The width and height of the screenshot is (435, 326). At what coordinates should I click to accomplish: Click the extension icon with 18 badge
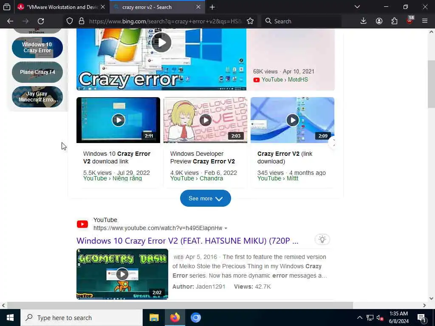pos(410,20)
